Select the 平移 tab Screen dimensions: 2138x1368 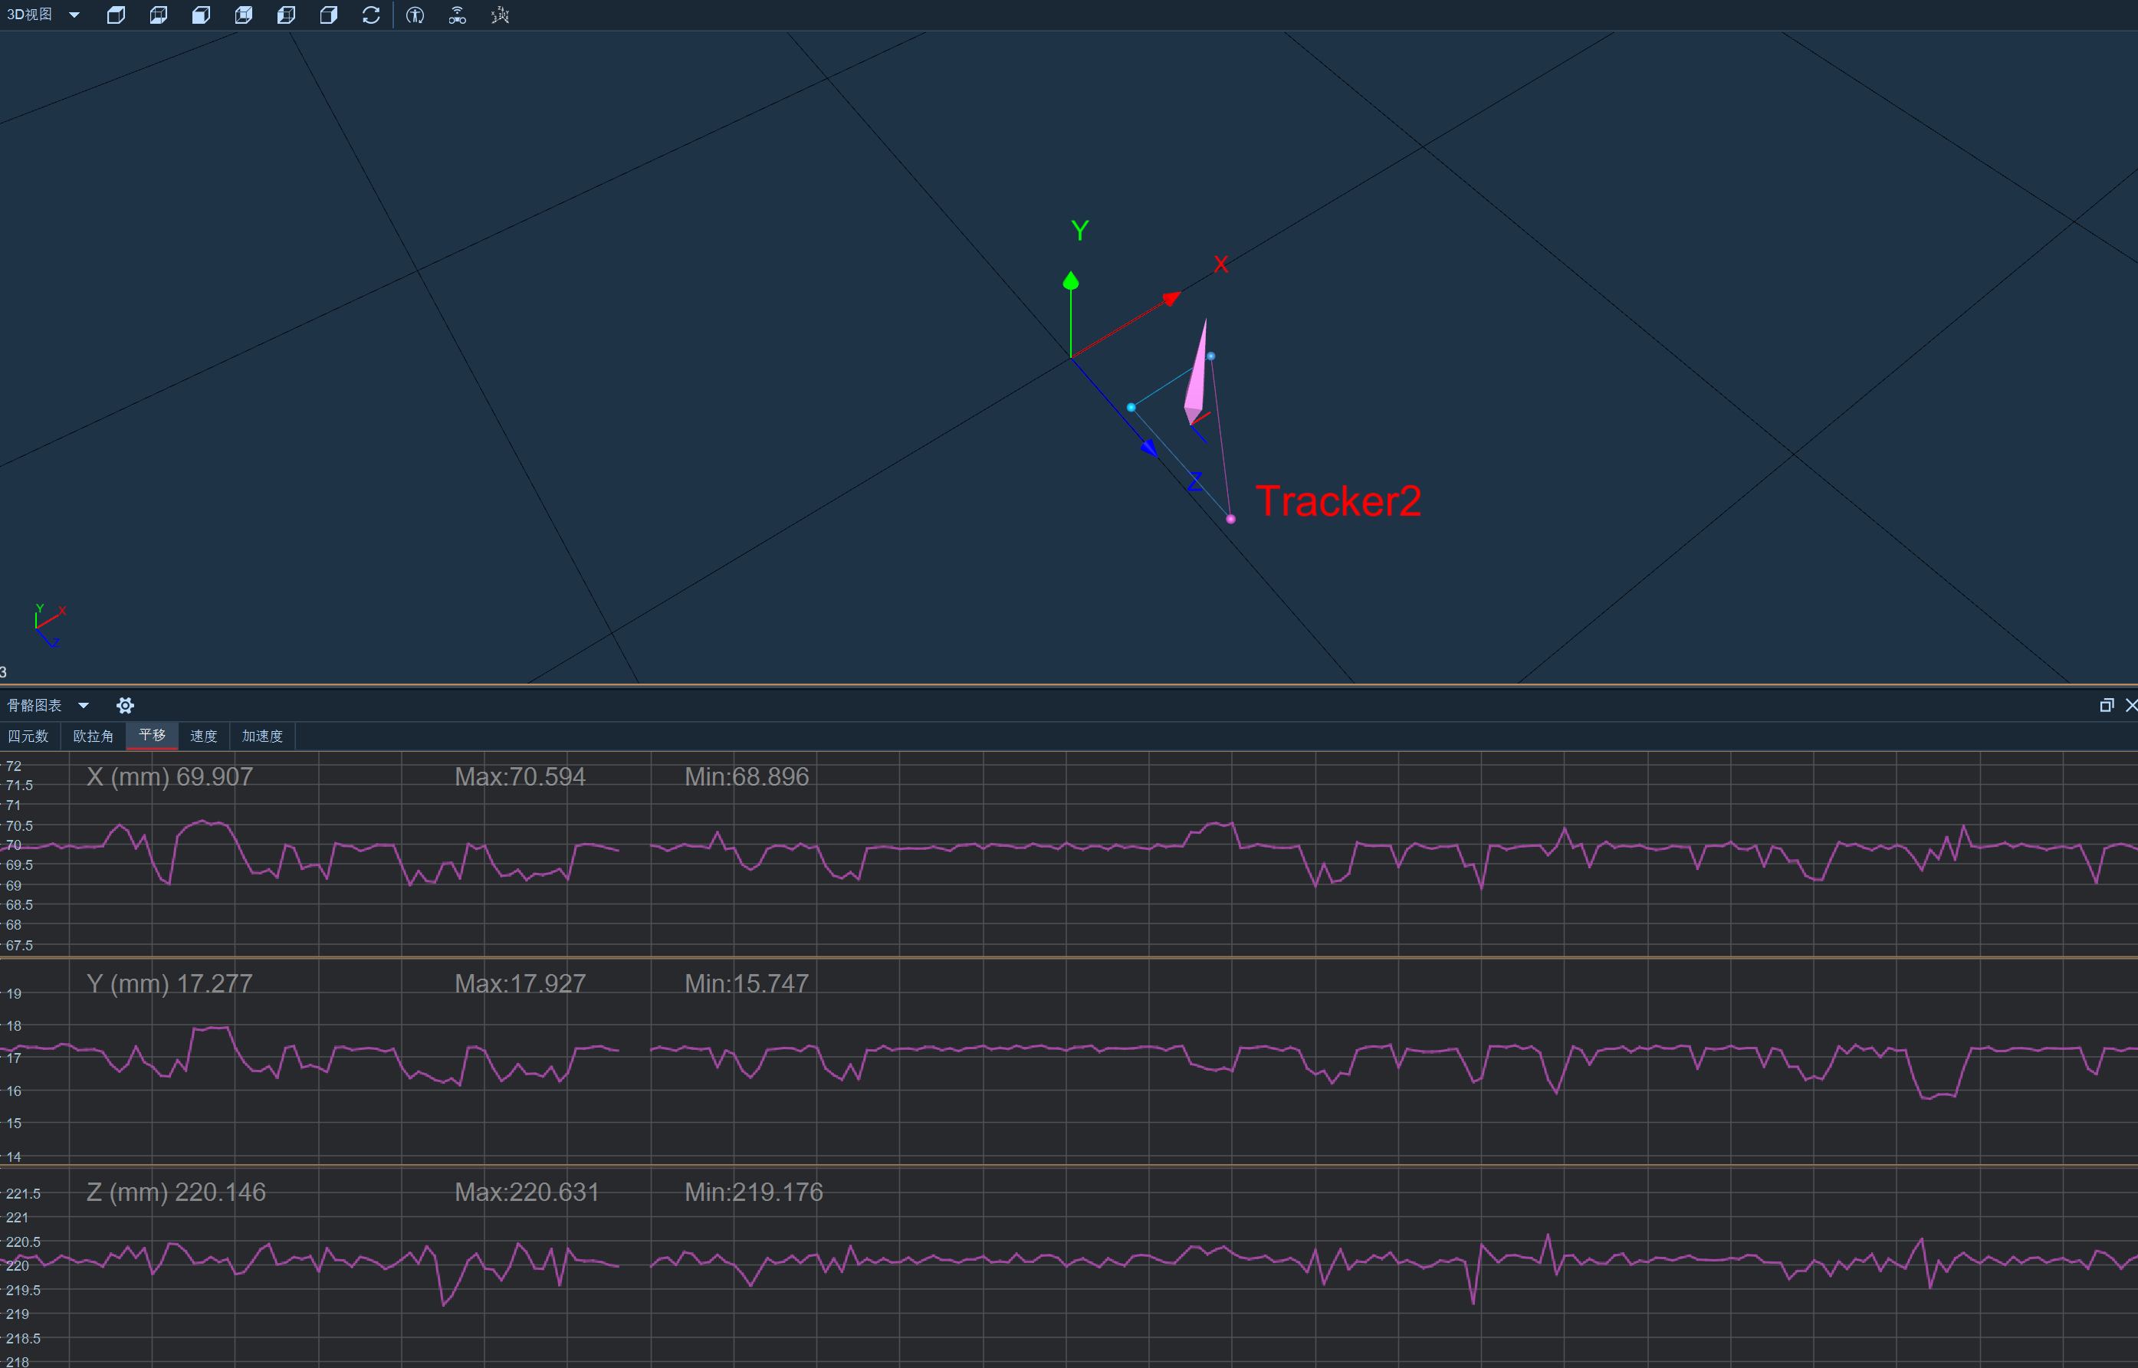pos(152,736)
